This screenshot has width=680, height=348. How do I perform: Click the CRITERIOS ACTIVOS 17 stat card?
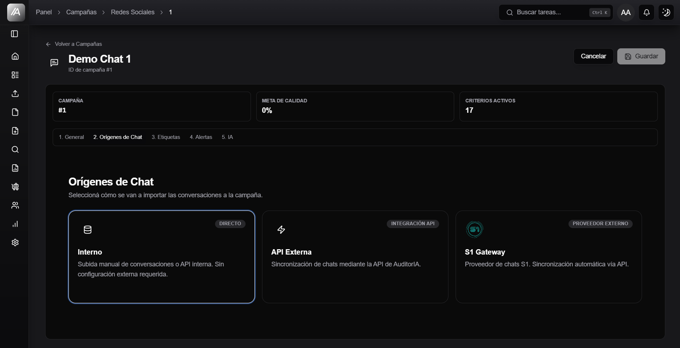[x=558, y=106]
